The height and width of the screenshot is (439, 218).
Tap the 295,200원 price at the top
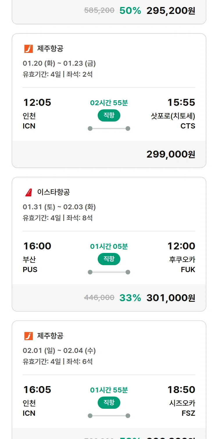click(171, 11)
